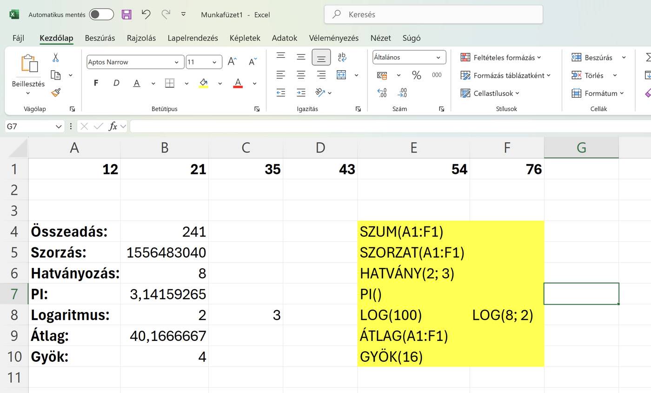651x393 pixels.
Task: Click the text orientation icon
Action: click(320, 93)
